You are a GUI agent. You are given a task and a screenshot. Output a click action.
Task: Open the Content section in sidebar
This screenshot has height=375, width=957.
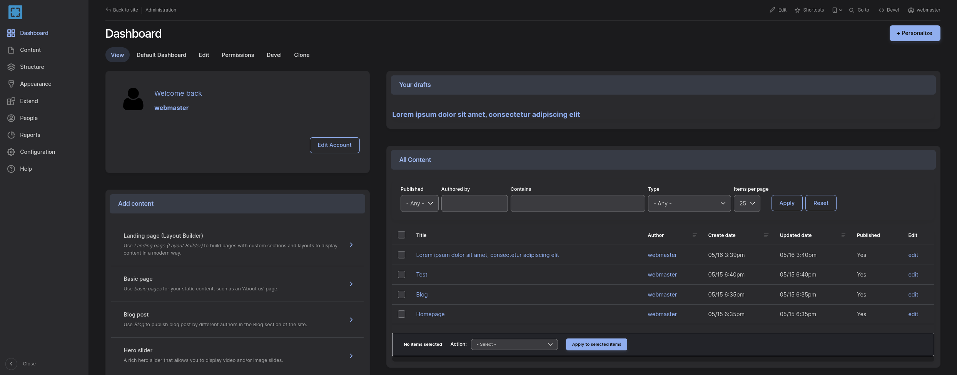tap(30, 50)
